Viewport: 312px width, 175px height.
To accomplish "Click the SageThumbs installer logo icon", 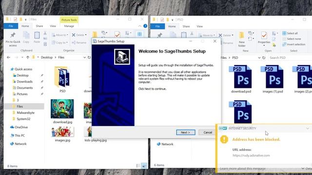I will coord(122,57).
